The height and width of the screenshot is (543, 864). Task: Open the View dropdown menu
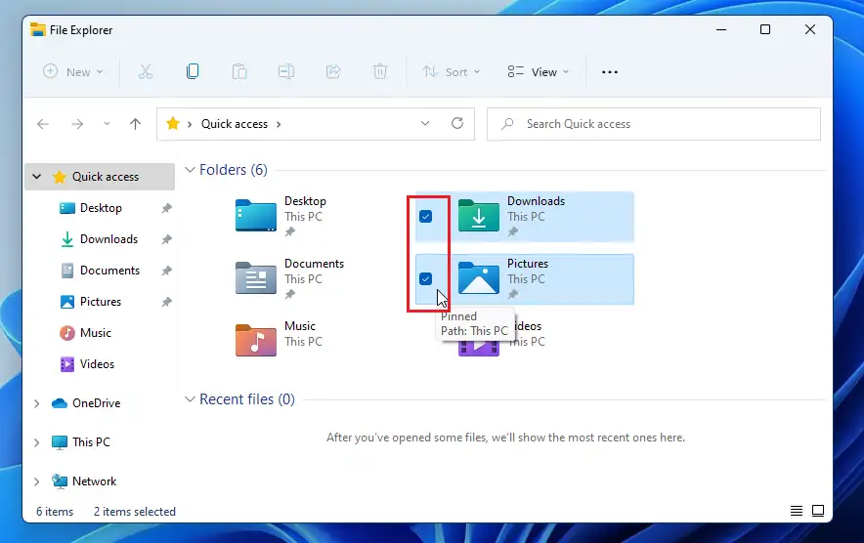(539, 72)
